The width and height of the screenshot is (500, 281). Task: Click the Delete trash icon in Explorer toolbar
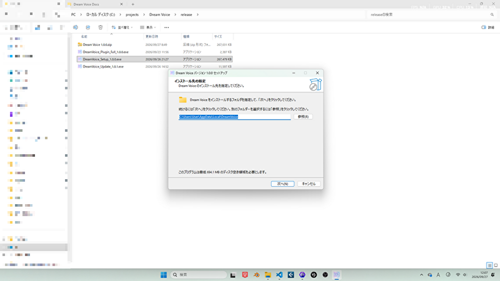100,27
